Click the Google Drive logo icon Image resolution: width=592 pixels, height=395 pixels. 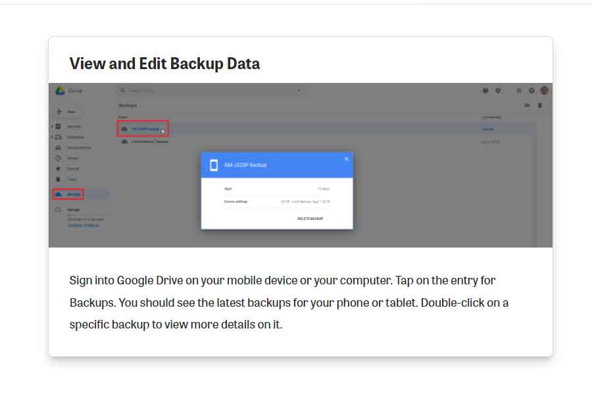[60, 91]
